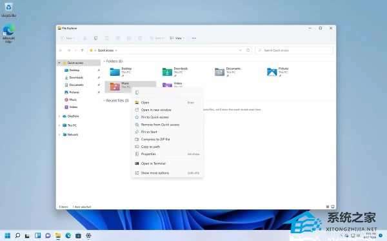Open taskbar Search
387x241 pixels.
pyautogui.click(x=17, y=236)
